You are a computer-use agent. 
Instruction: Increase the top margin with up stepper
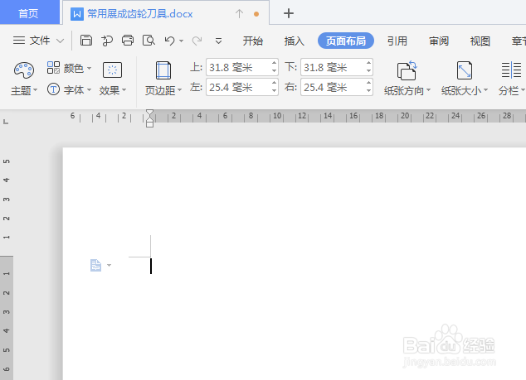pos(274,63)
